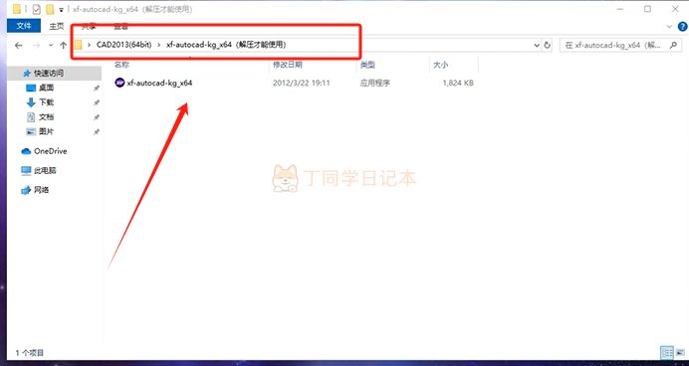Click the CAD2013(64bit) breadcrumb segment
Screen dimensions: 689x366
coord(123,45)
